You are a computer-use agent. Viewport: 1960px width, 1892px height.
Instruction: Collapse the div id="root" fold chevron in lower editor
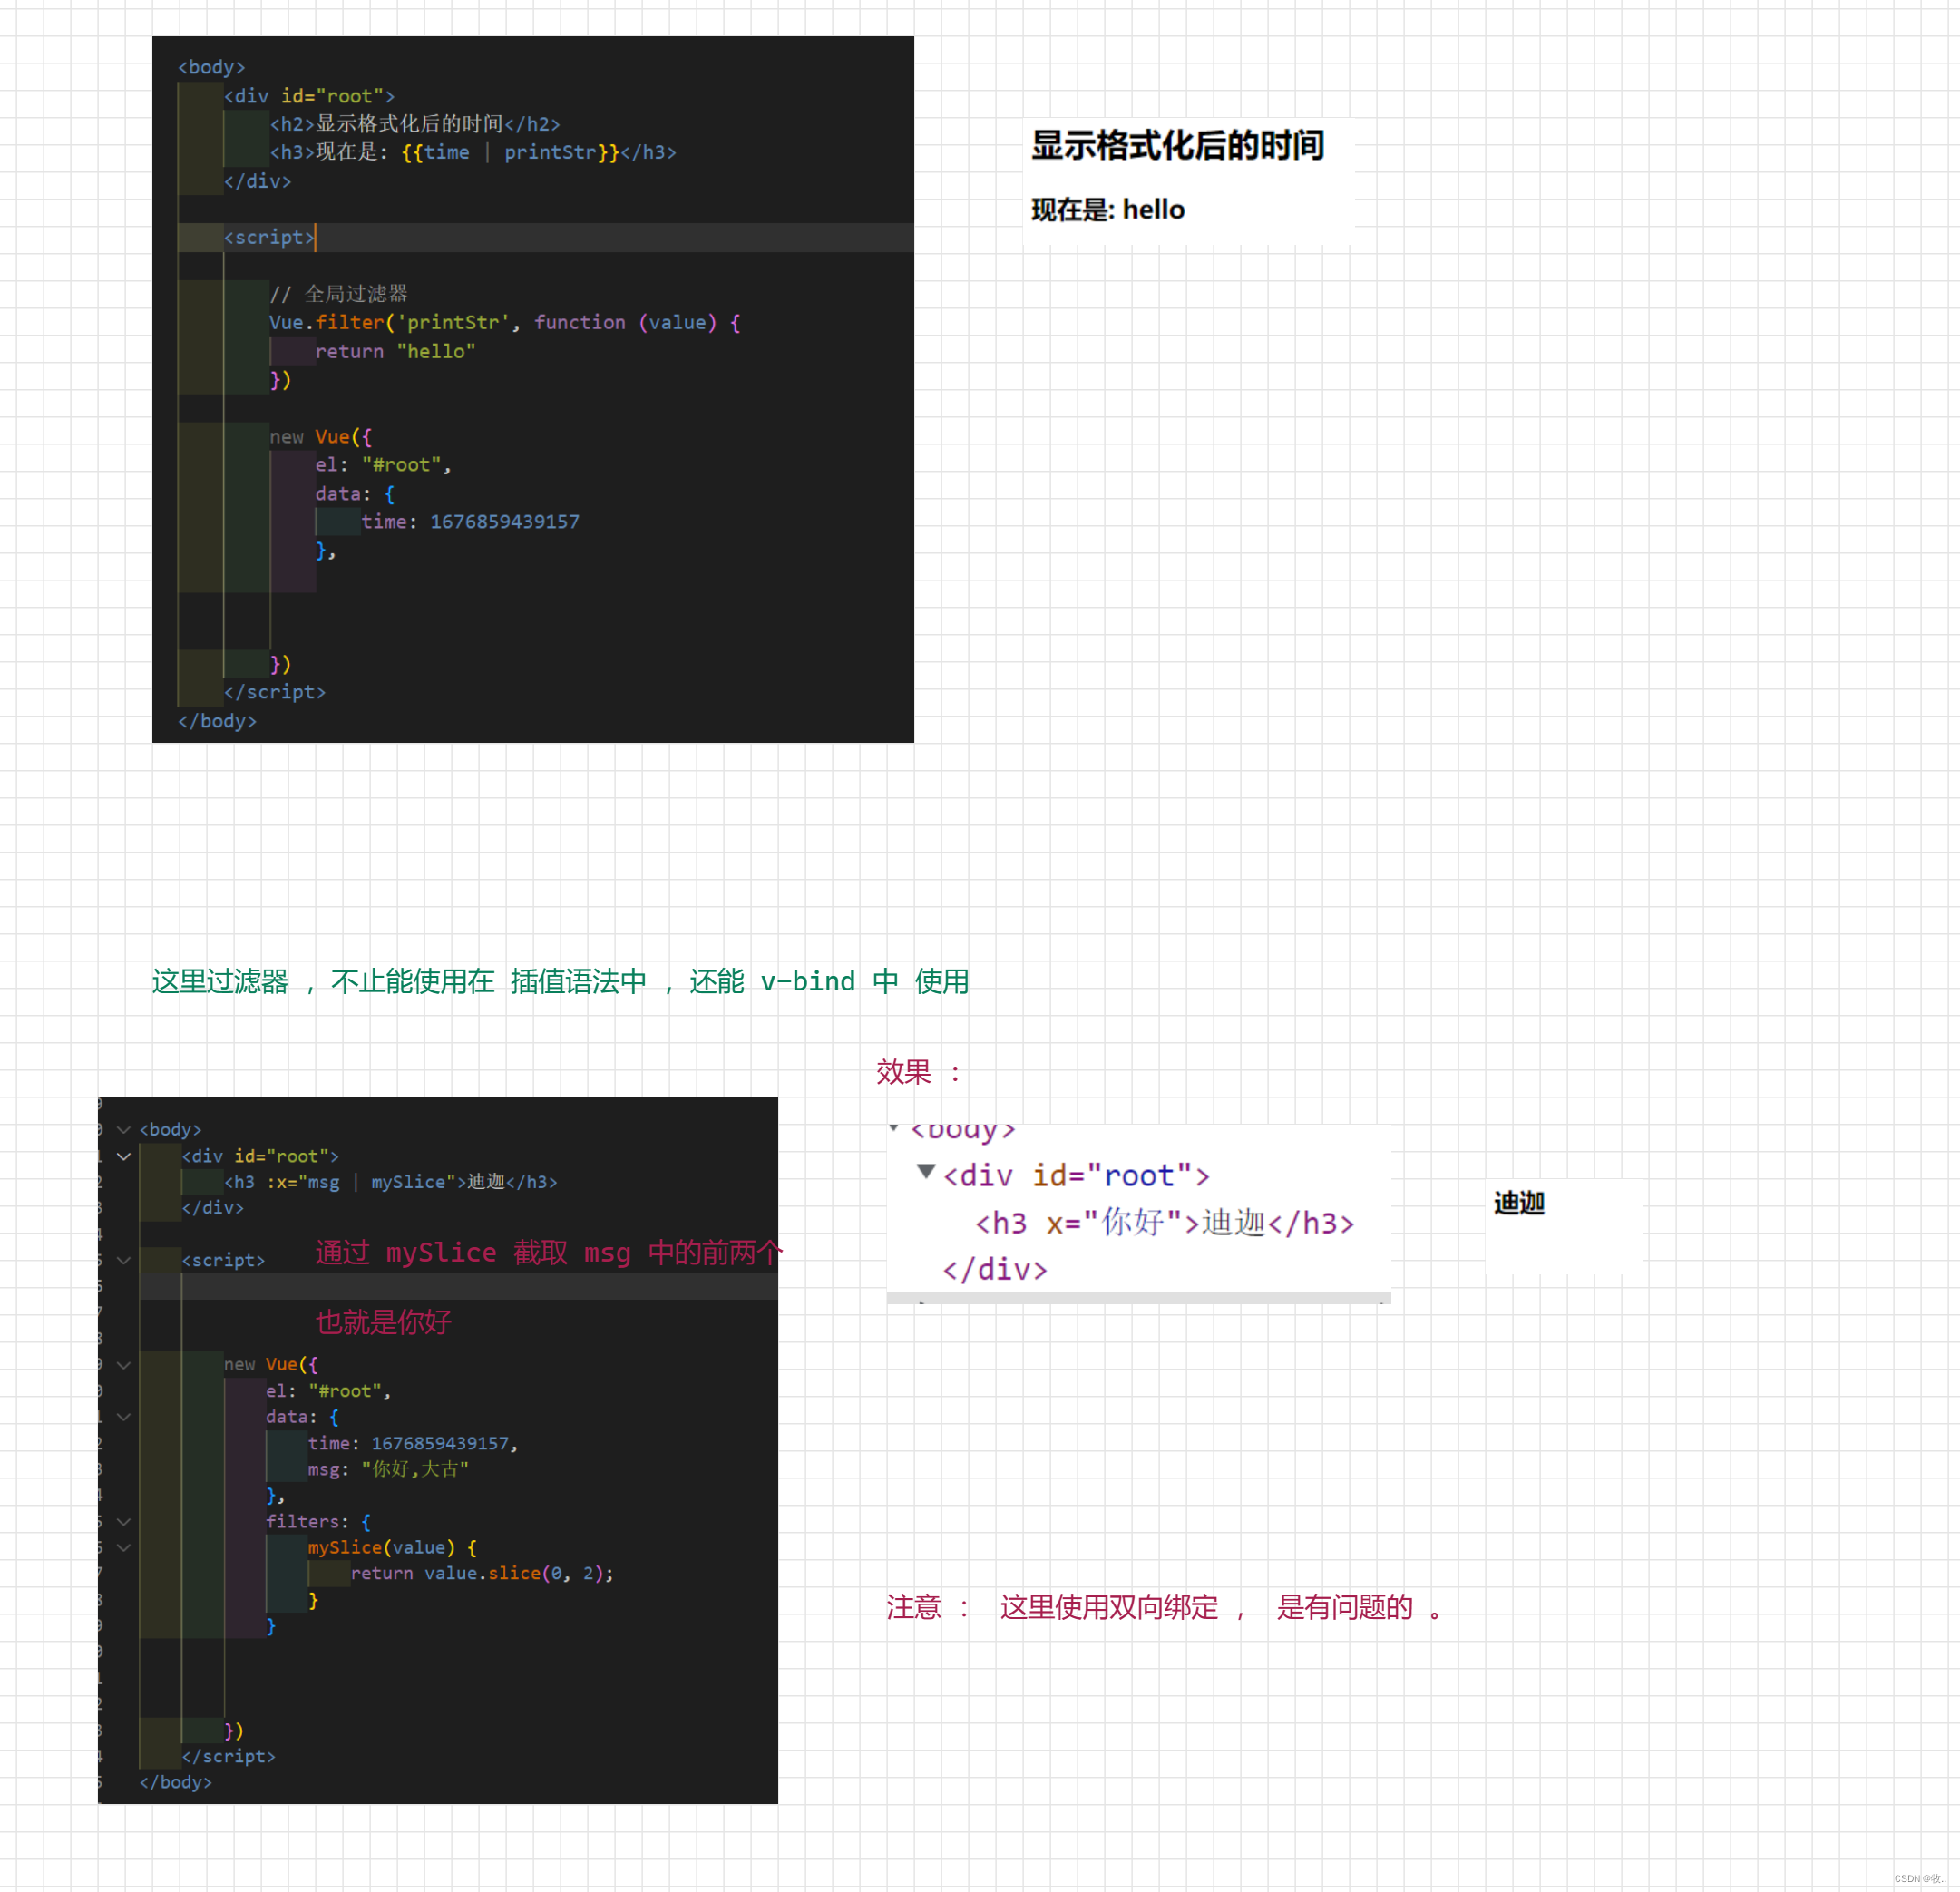pos(124,1156)
